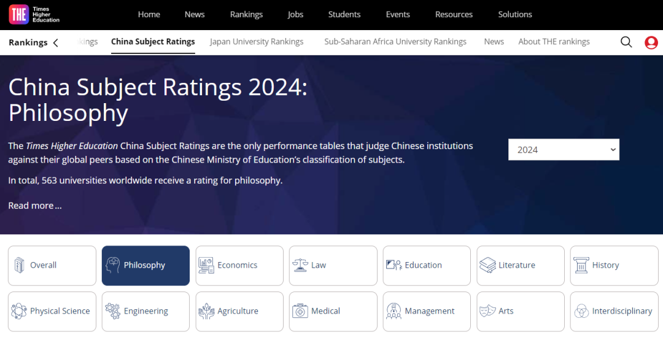Click the China Subject Ratings 2024 heading
The width and height of the screenshot is (663, 340).
click(x=158, y=100)
